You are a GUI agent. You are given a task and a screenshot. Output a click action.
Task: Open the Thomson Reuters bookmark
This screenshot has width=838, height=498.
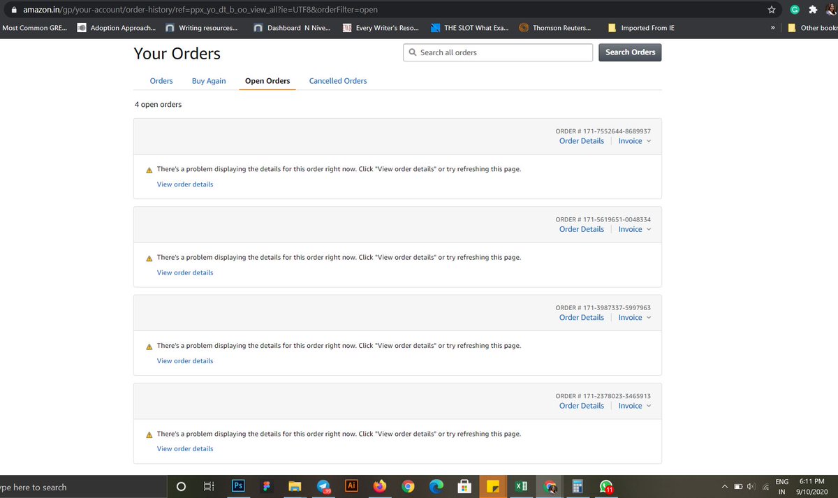click(x=555, y=28)
